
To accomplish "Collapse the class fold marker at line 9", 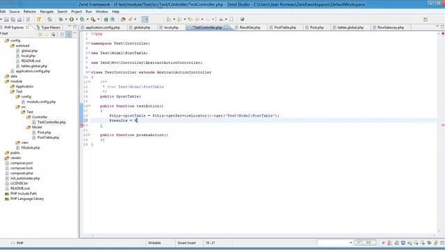I will (89, 72).
